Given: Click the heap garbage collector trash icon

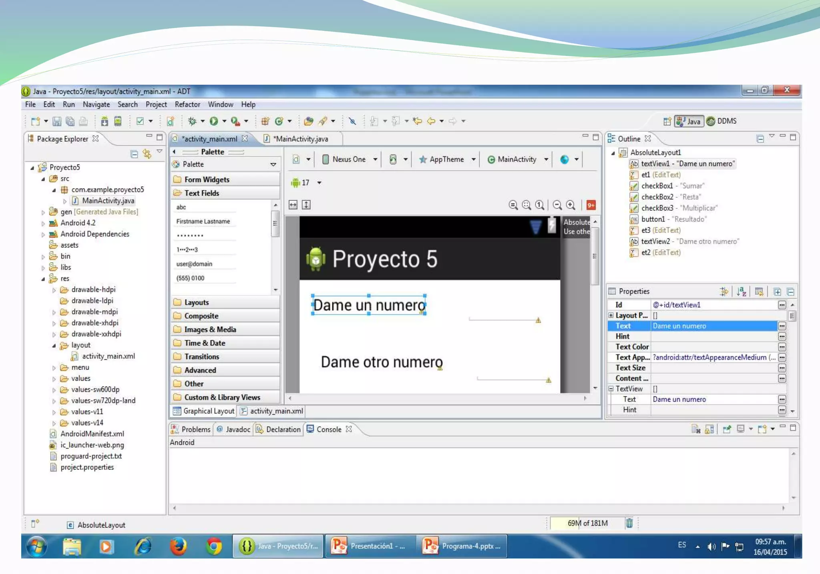Looking at the screenshot, I should (x=629, y=523).
